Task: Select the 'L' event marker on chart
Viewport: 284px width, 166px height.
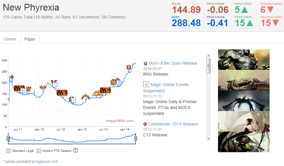Action: coord(74,100)
